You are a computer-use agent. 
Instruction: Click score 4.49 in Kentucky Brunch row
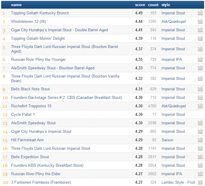point(139,13)
